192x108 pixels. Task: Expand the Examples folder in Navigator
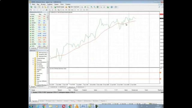pos(33,64)
